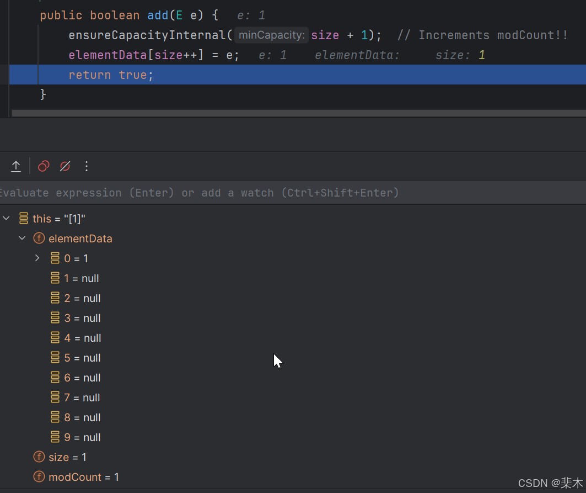
Task: Select the 'modCount = 1' field text
Action: (84, 477)
